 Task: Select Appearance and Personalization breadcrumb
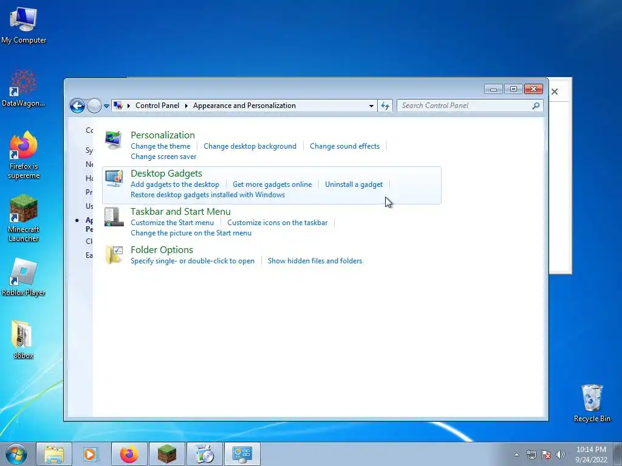pyautogui.click(x=244, y=106)
